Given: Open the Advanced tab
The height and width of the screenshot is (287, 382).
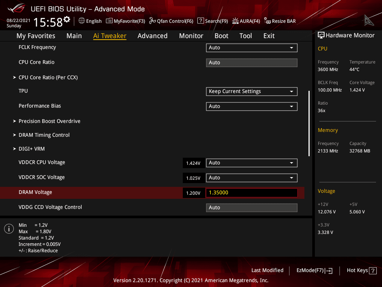Looking at the screenshot, I should tap(153, 36).
